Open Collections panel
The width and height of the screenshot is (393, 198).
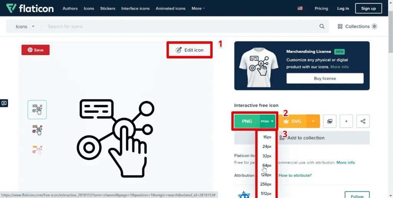[x=357, y=26]
